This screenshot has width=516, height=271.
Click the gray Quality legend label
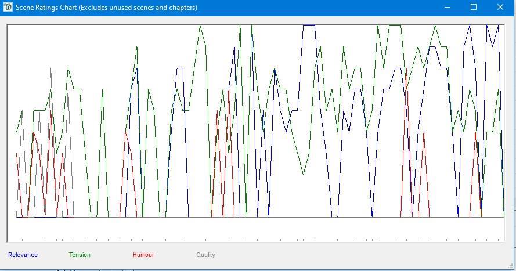pyautogui.click(x=205, y=255)
